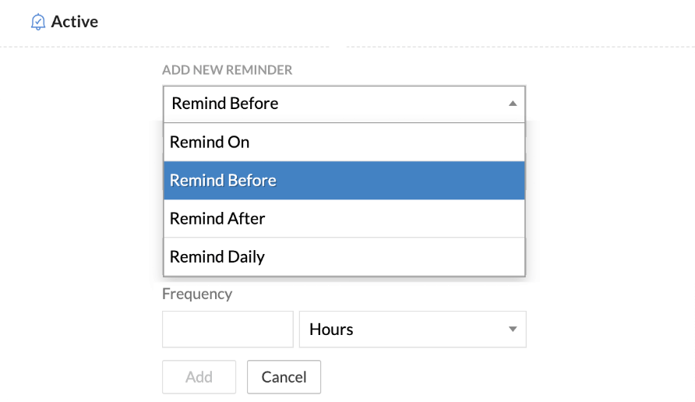Click the collapse arrow in reminder type box
695x402 pixels.
tap(512, 103)
